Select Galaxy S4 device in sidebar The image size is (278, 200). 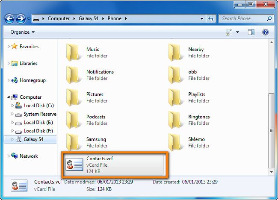pyautogui.click(x=33, y=139)
